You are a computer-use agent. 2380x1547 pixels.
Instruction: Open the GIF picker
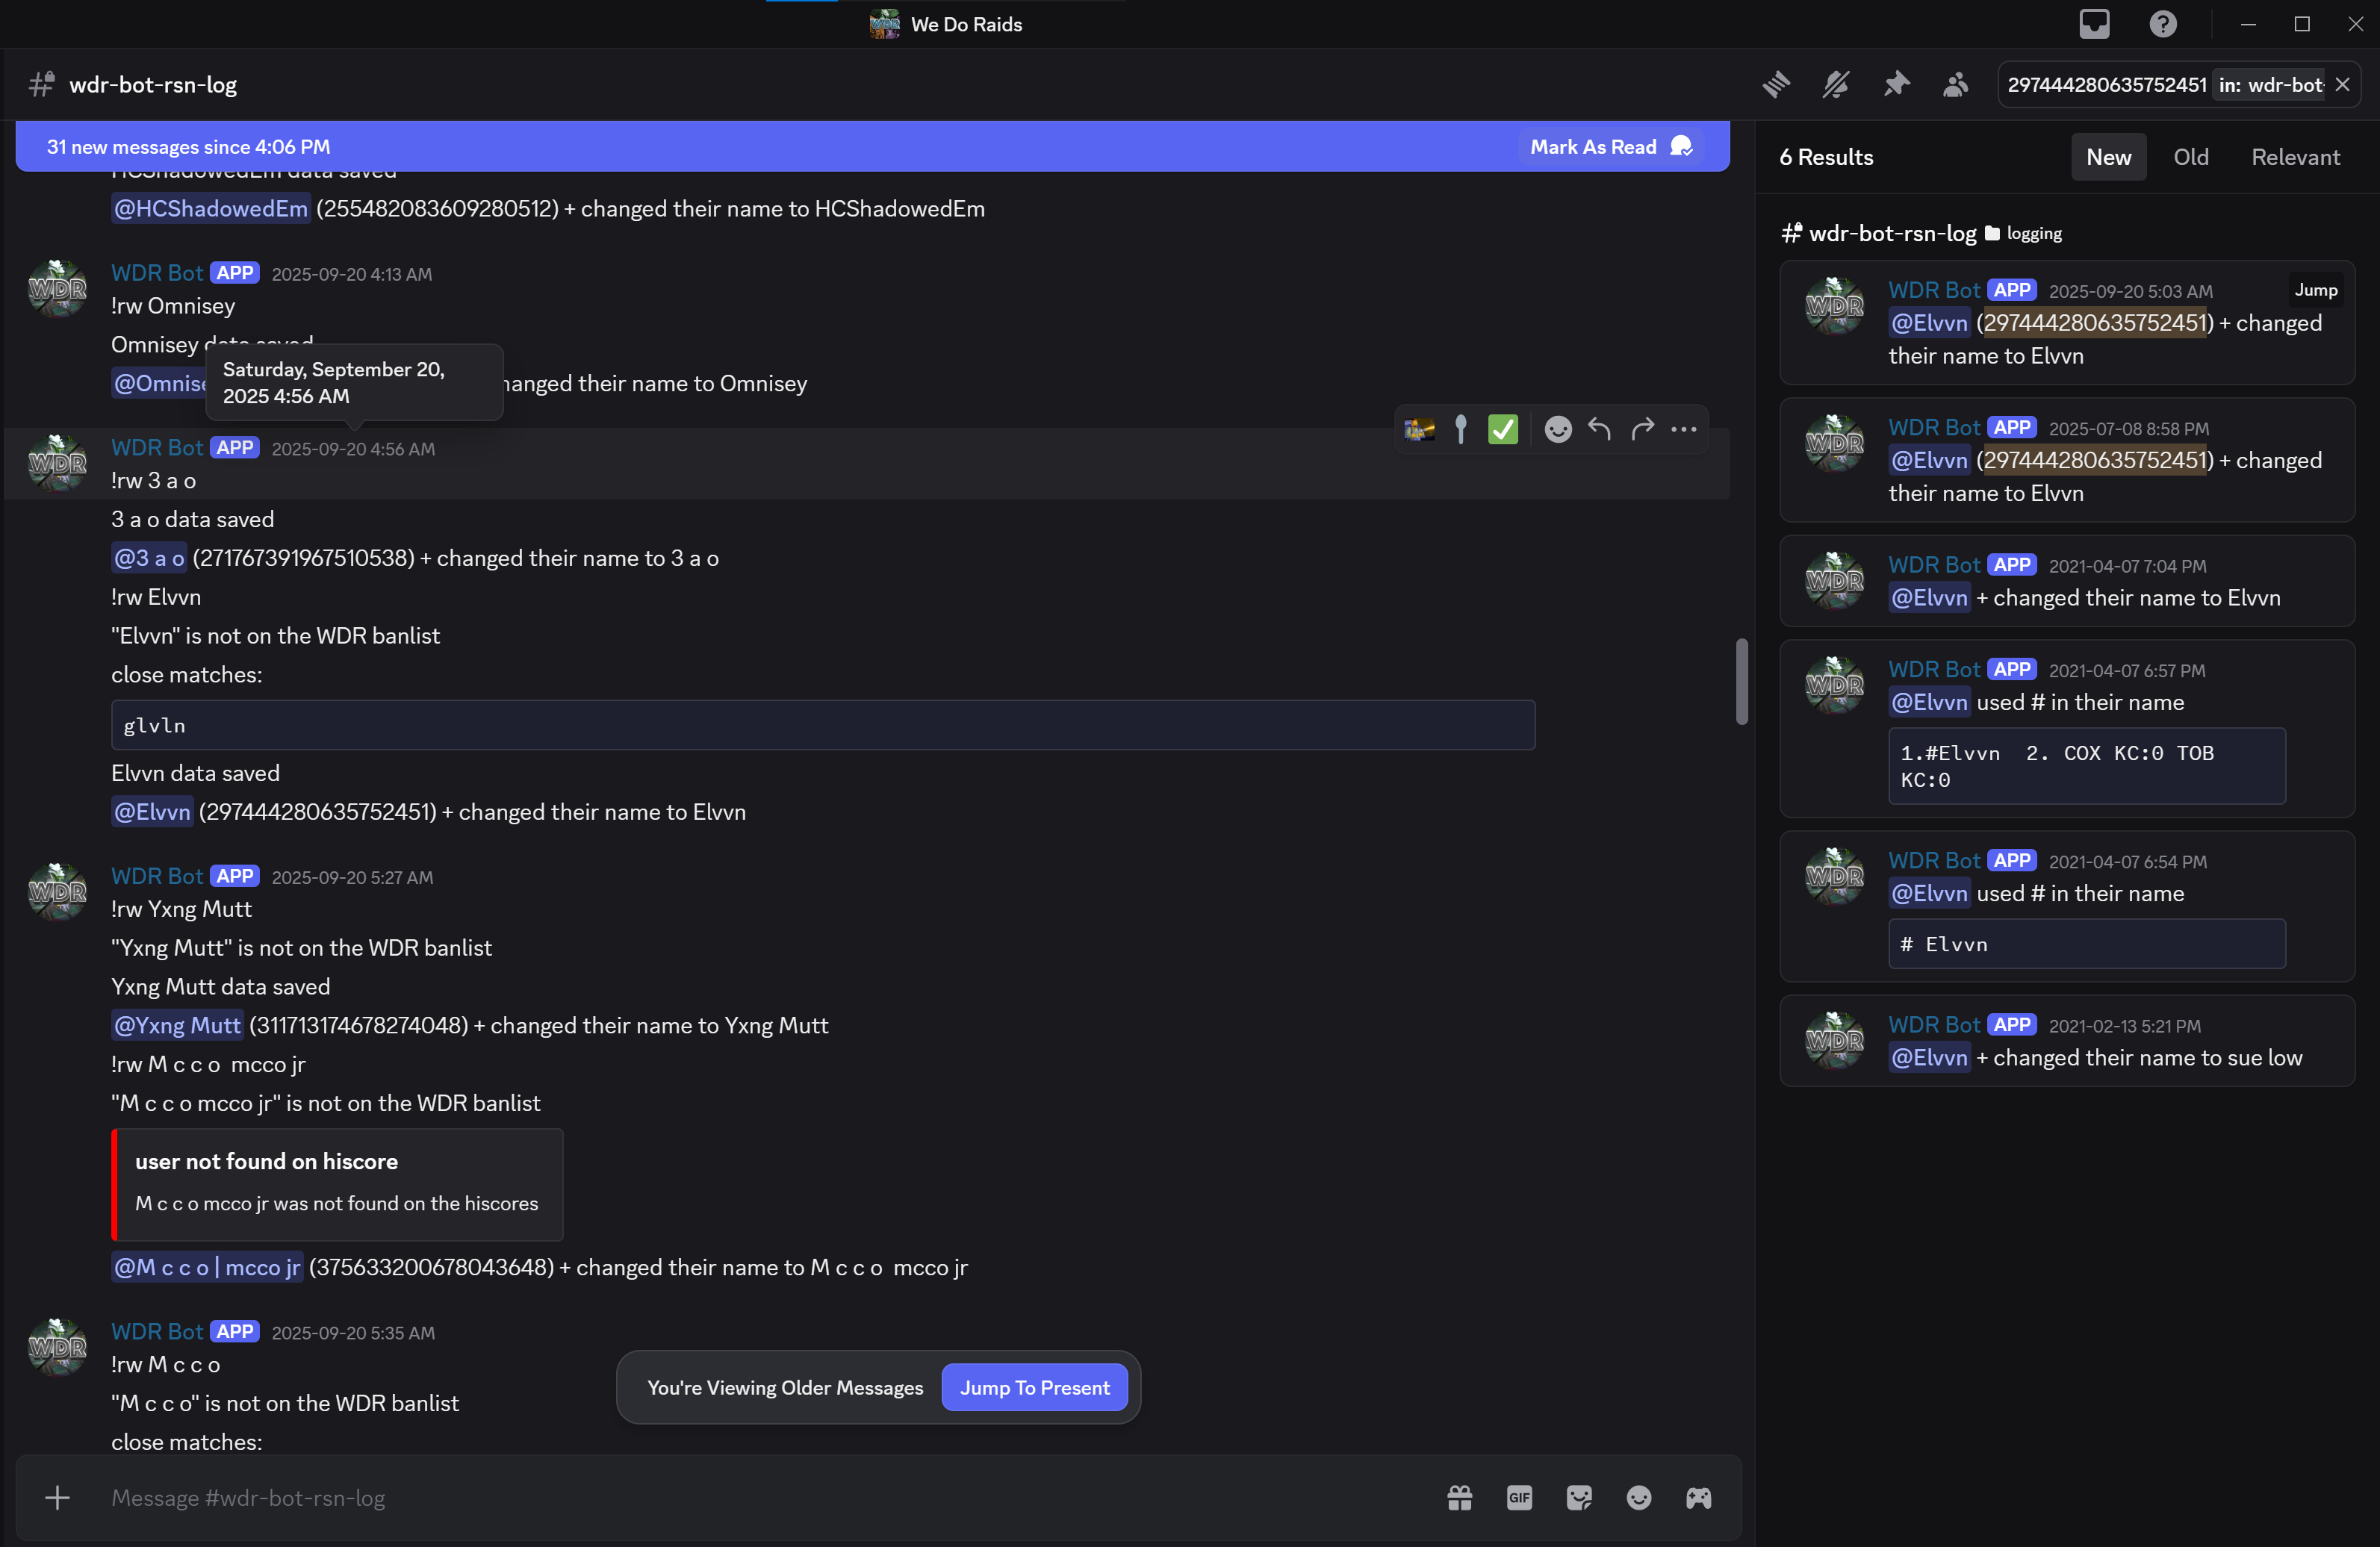(1519, 1498)
